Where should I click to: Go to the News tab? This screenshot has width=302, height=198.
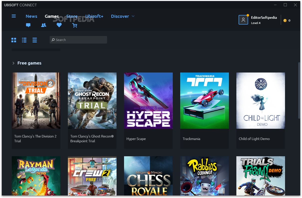coord(31,16)
